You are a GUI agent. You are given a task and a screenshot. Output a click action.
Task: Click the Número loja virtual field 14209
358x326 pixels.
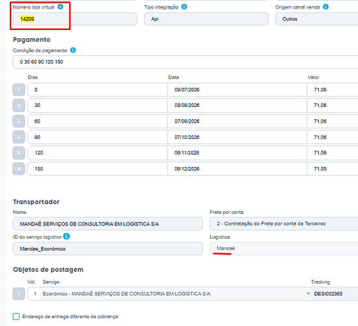[75, 19]
